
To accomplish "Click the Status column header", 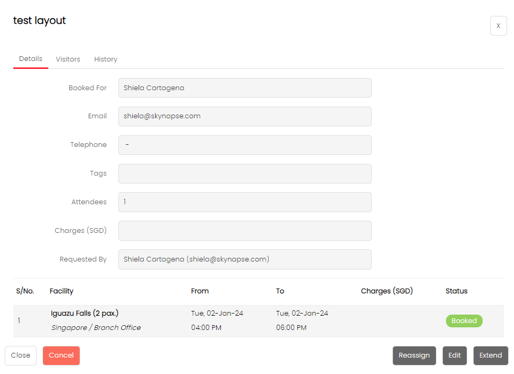I will pyautogui.click(x=456, y=291).
